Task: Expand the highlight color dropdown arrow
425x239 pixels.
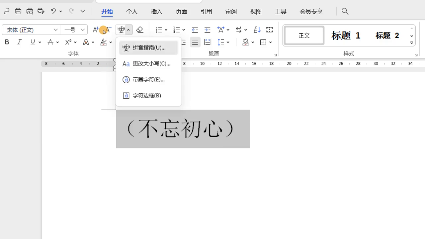Action: click(111, 42)
